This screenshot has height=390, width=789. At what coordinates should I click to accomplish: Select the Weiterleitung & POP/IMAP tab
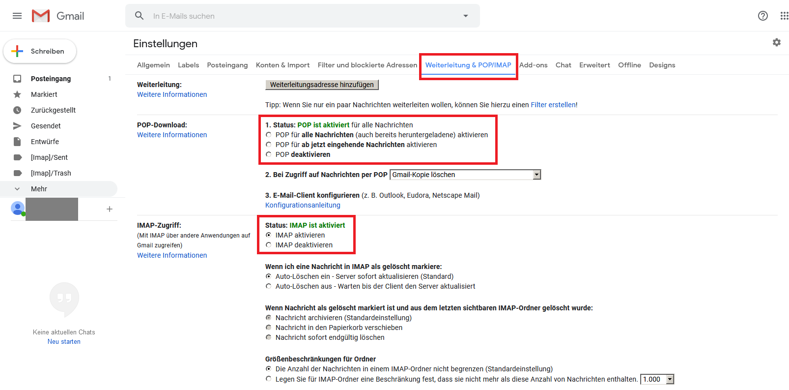(x=468, y=65)
